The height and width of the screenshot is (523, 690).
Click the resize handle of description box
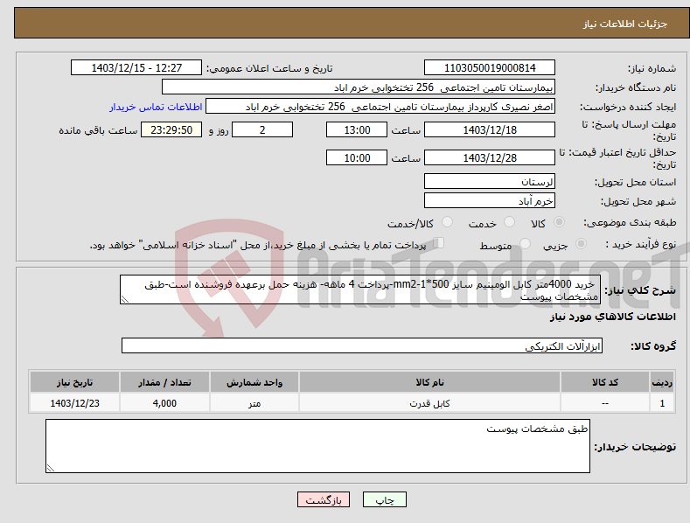point(125,299)
